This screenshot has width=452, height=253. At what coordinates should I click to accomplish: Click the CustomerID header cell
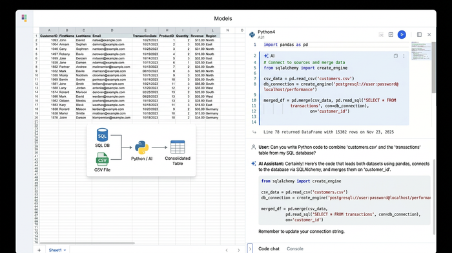click(49, 36)
